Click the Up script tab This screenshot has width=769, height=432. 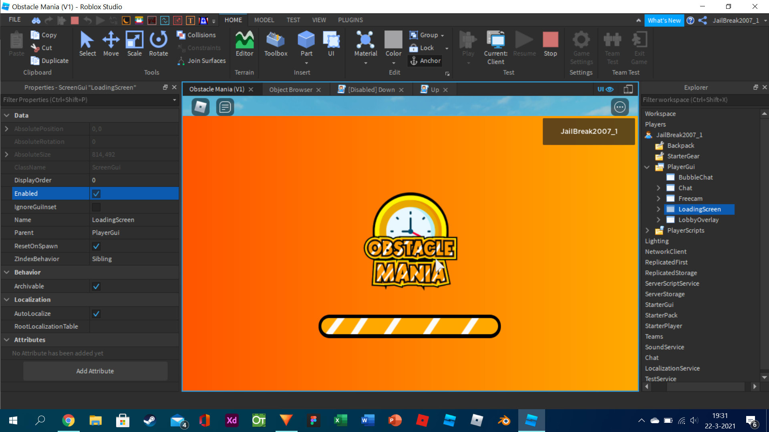[434, 89]
